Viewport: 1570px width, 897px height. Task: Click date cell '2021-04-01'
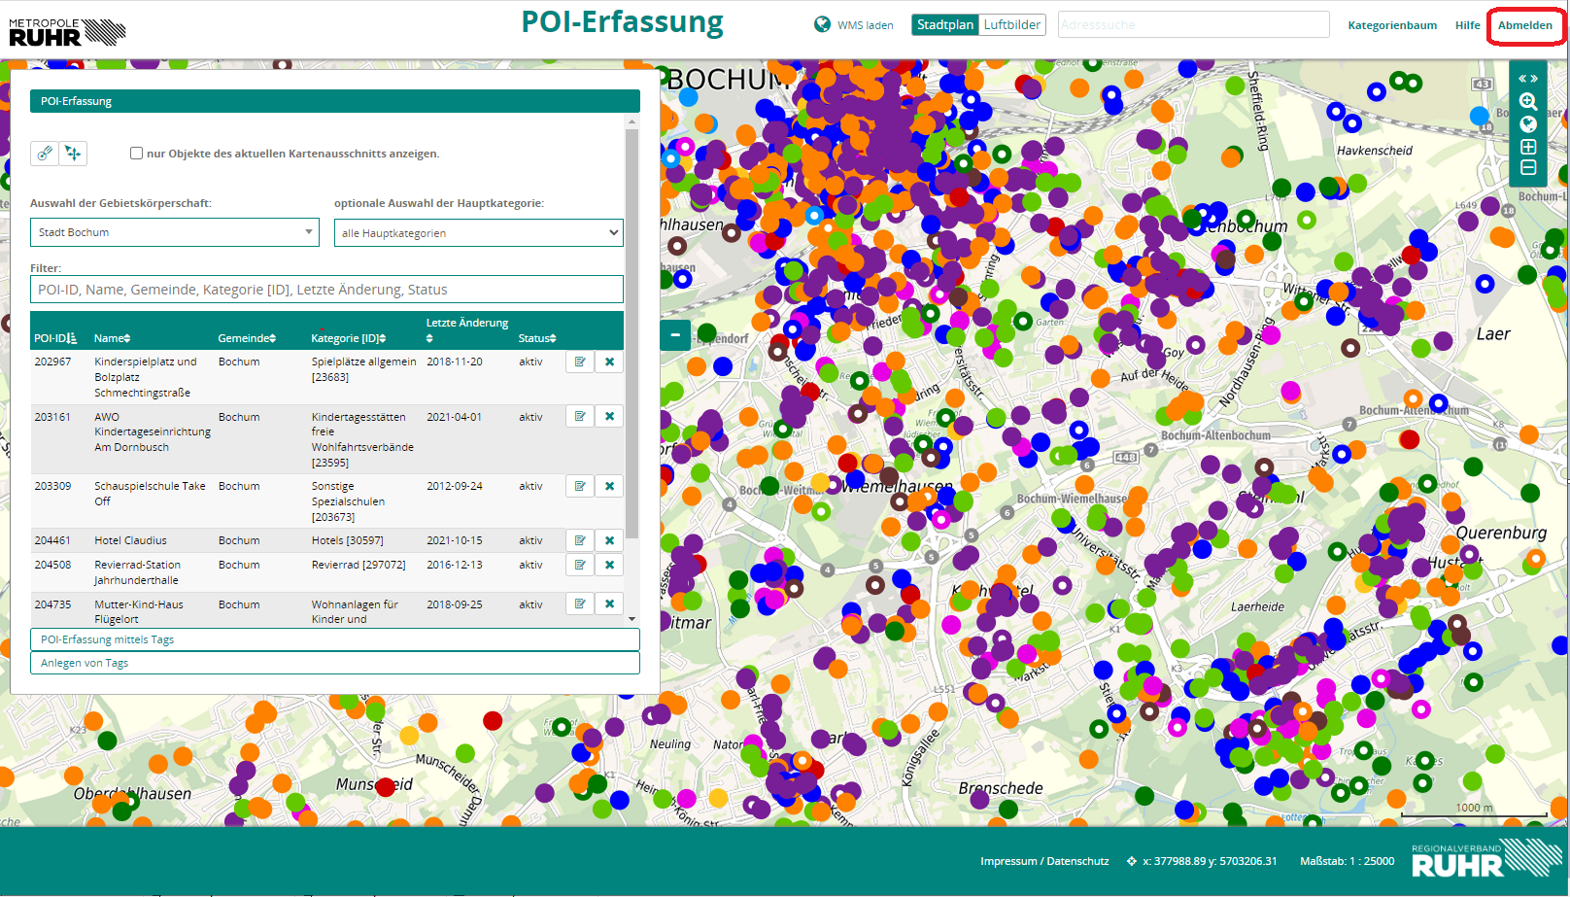pyautogui.click(x=454, y=416)
